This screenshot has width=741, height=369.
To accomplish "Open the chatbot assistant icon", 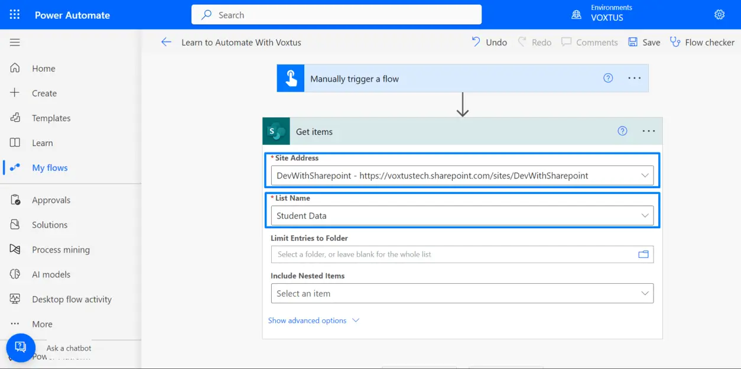I will [21, 348].
